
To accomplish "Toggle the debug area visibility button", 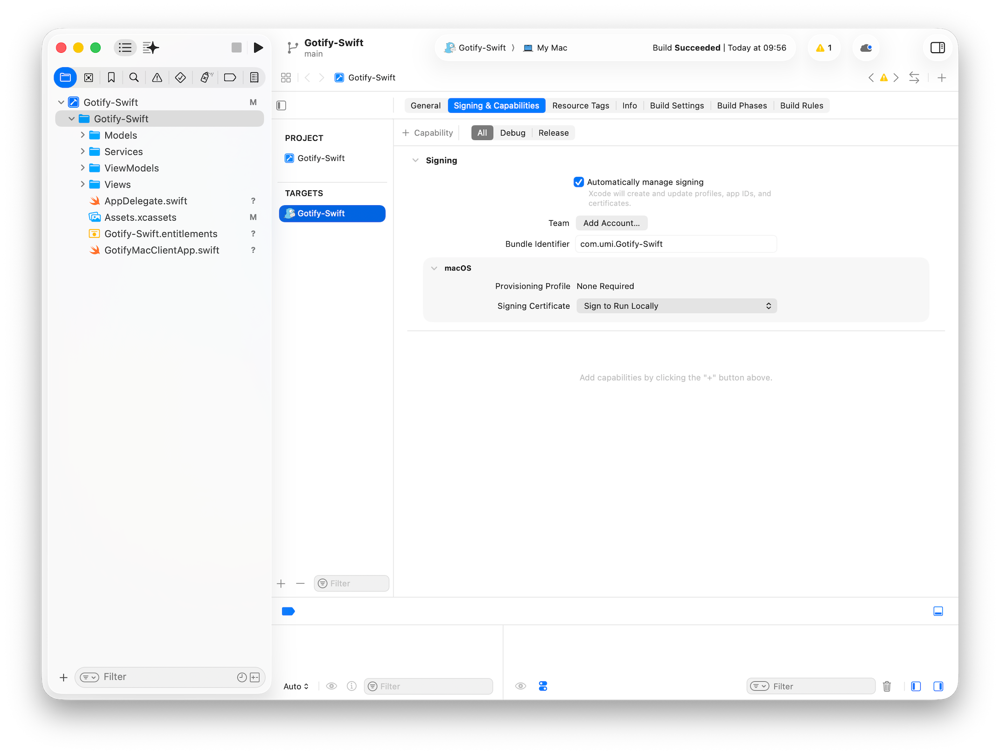I will (x=938, y=611).
